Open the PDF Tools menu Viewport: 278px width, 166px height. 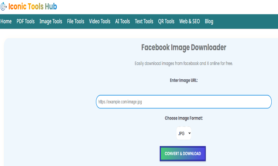26,21
